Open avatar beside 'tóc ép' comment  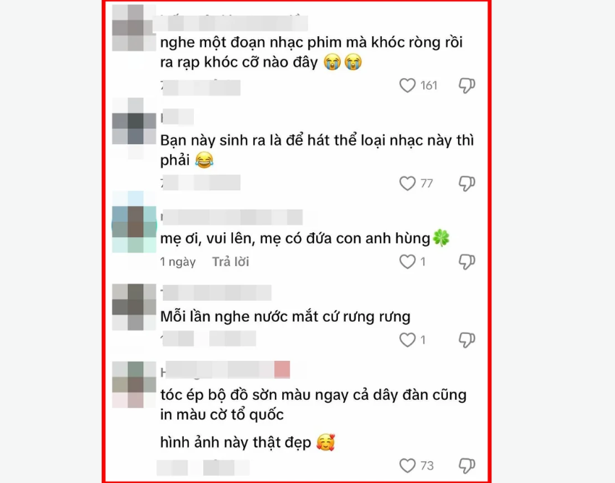134,385
